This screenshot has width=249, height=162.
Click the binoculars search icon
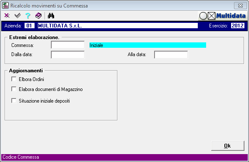tap(51, 15)
